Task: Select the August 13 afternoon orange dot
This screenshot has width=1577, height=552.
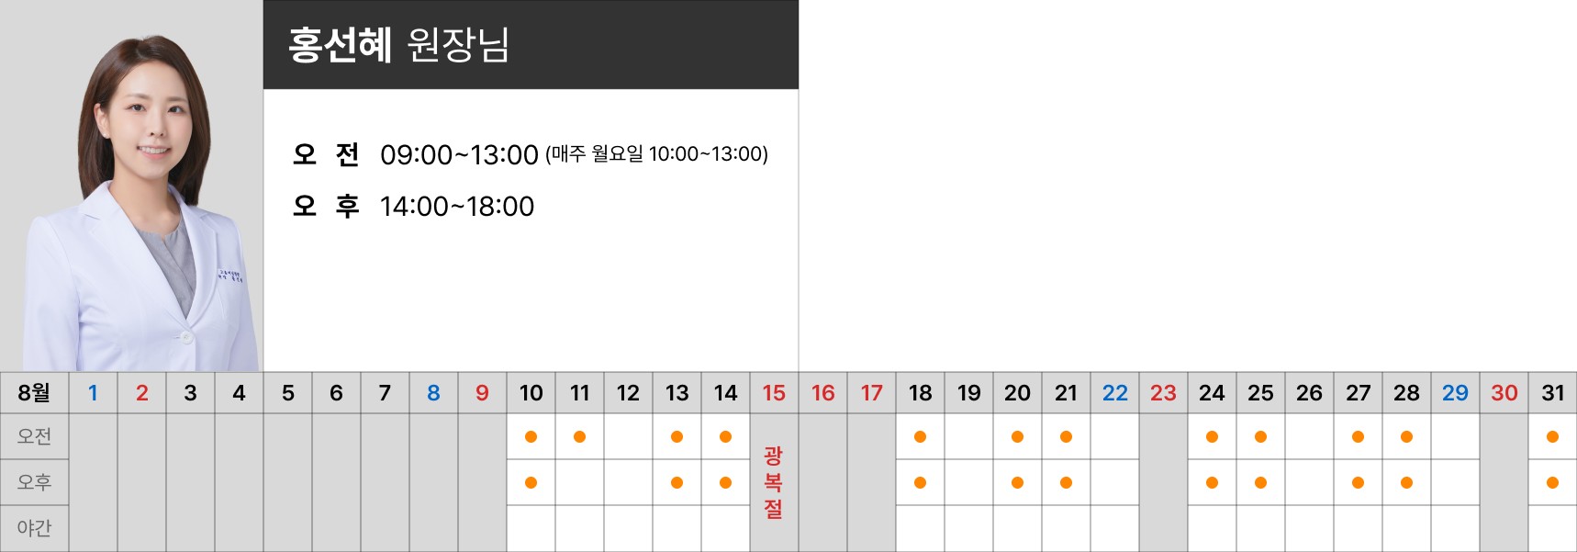Action: pyautogui.click(x=677, y=482)
